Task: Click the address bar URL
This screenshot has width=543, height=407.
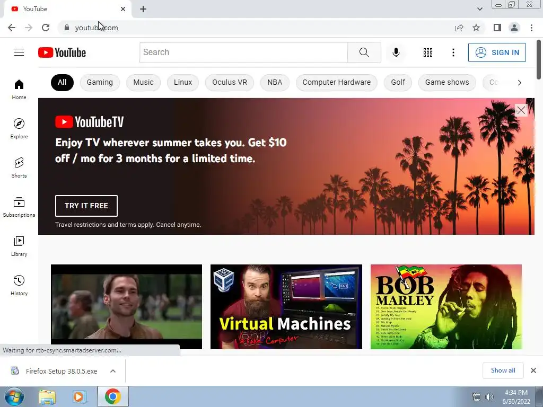Action: click(97, 28)
